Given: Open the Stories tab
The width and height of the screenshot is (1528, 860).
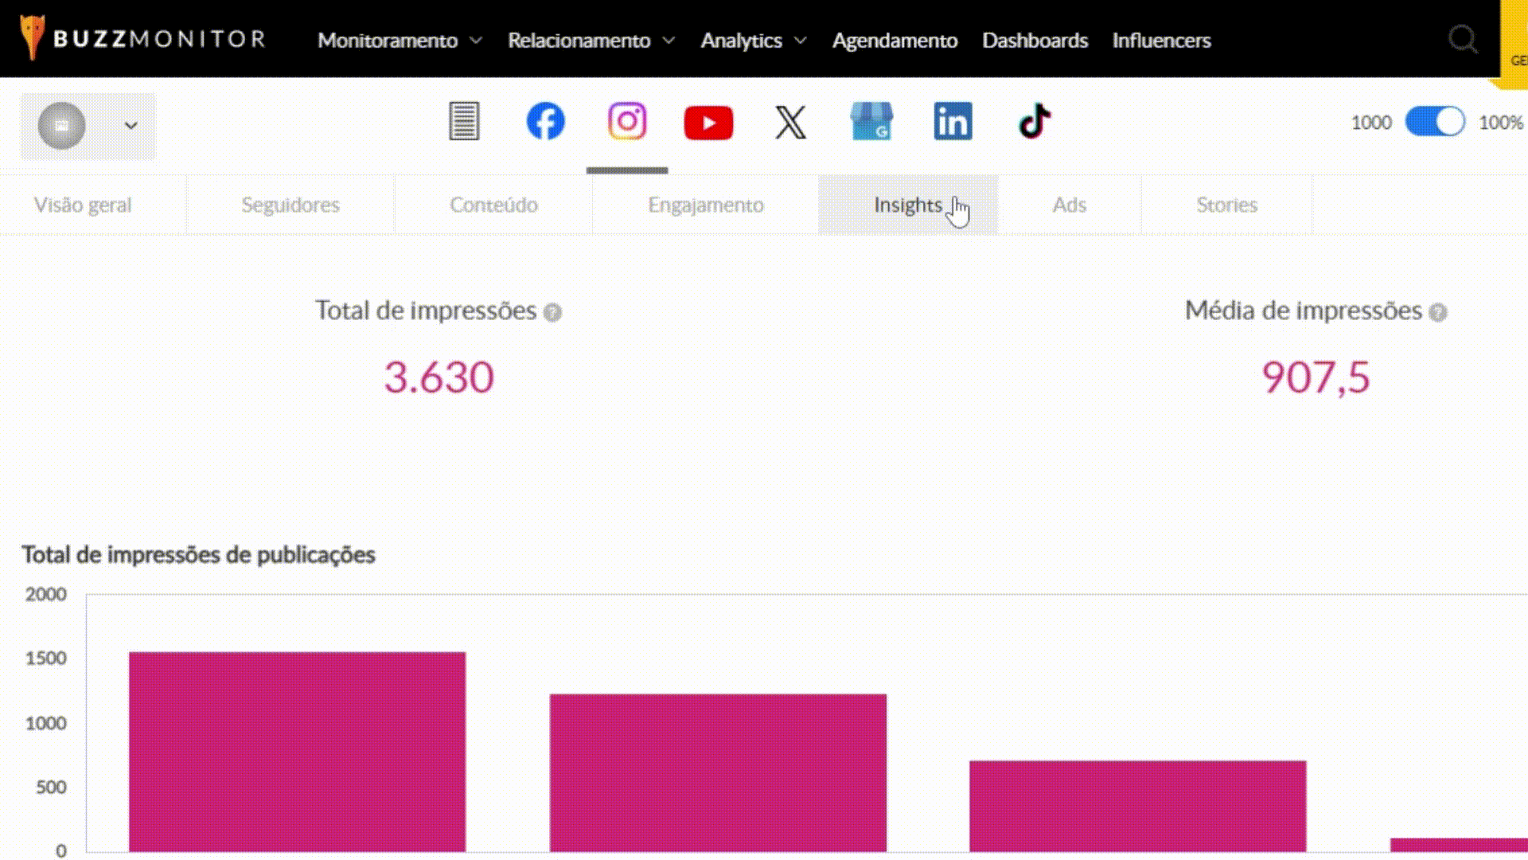Looking at the screenshot, I should coord(1226,205).
